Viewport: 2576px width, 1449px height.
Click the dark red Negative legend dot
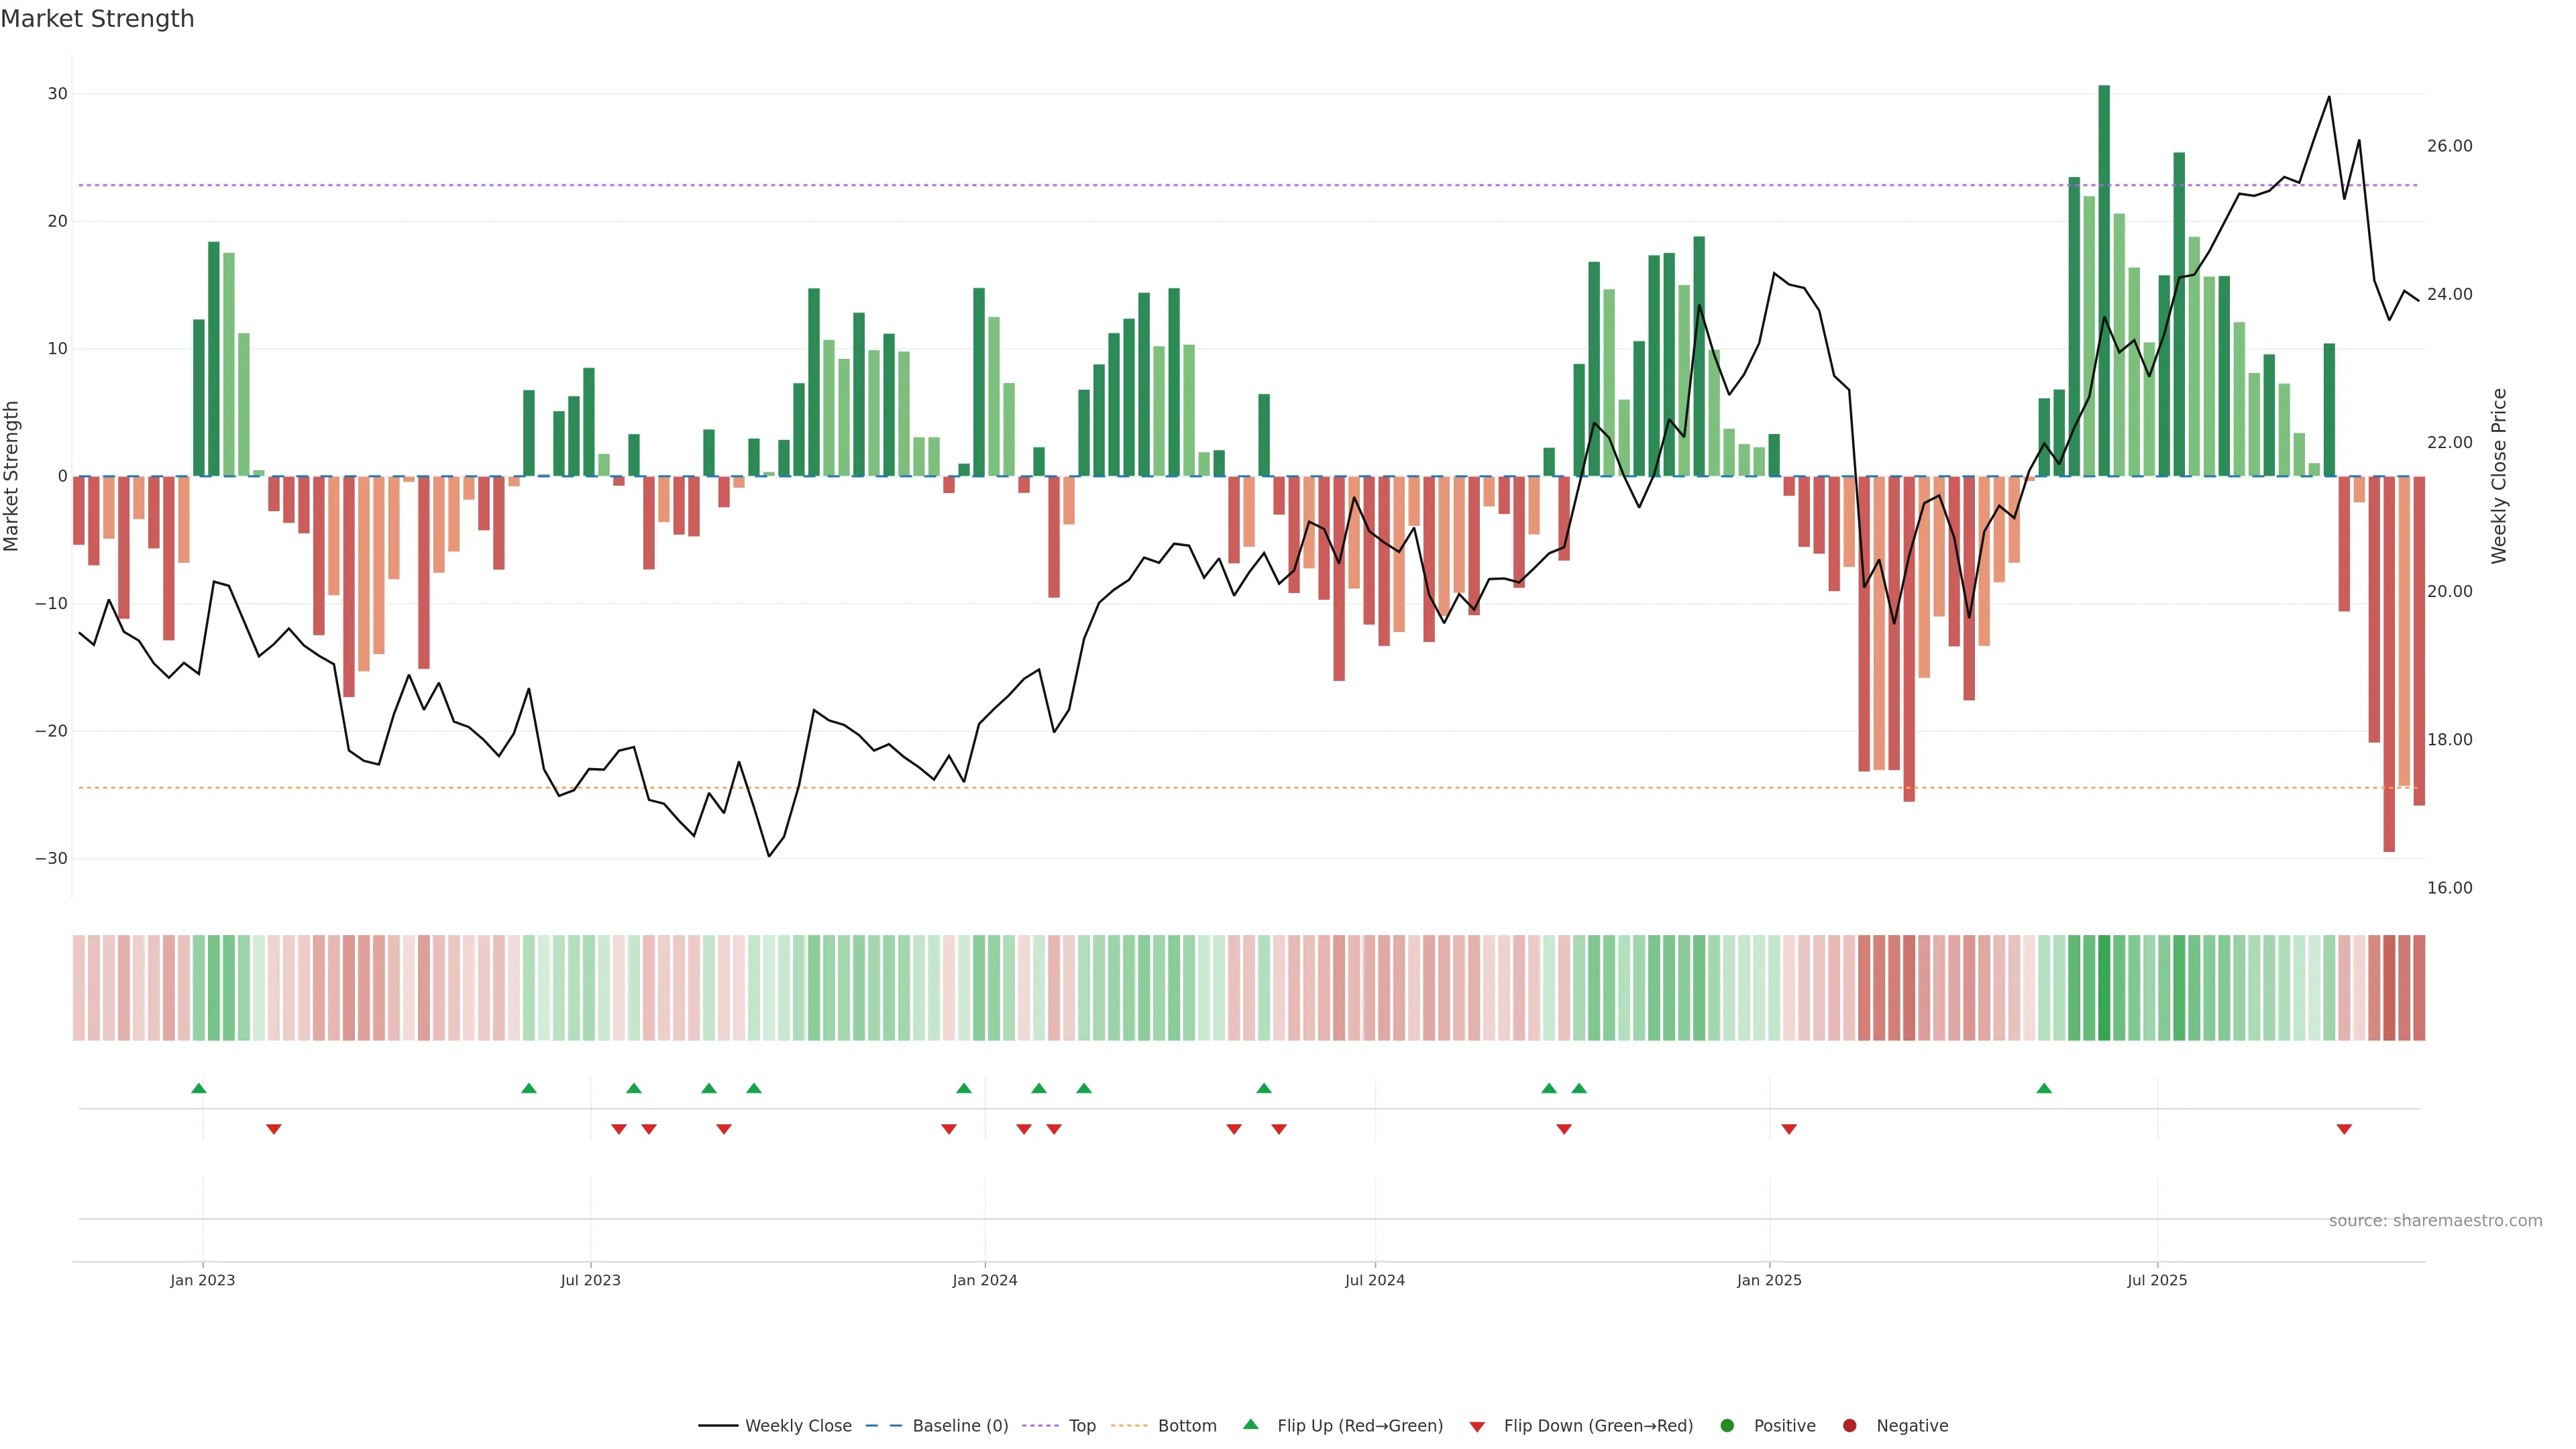pos(1849,1425)
